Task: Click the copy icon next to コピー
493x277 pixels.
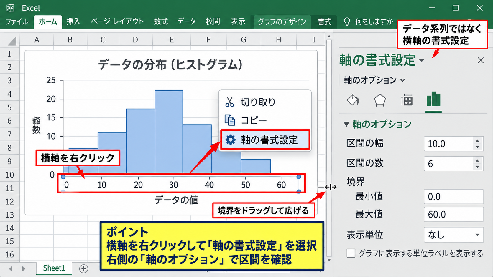Action: click(230, 120)
